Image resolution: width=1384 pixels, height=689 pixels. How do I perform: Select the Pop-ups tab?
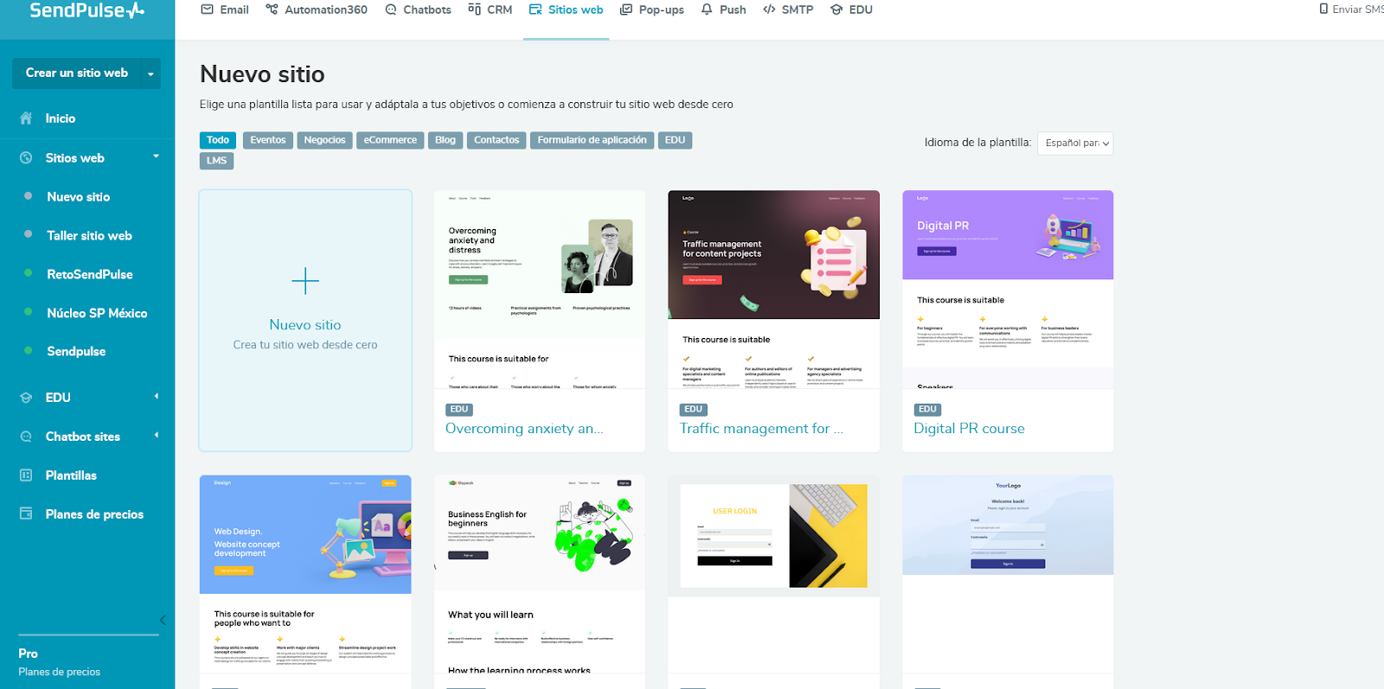pyautogui.click(x=652, y=10)
